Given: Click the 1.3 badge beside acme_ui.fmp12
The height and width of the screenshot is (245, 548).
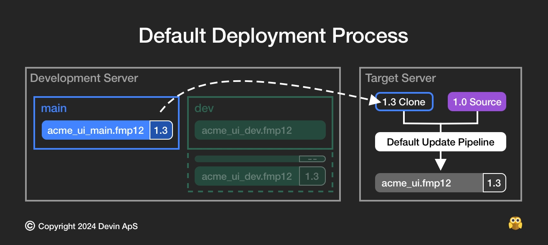Looking at the screenshot, I should pos(494,183).
